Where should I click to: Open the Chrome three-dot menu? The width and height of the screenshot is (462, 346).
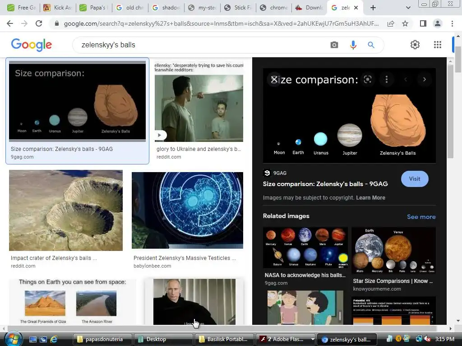point(452,23)
